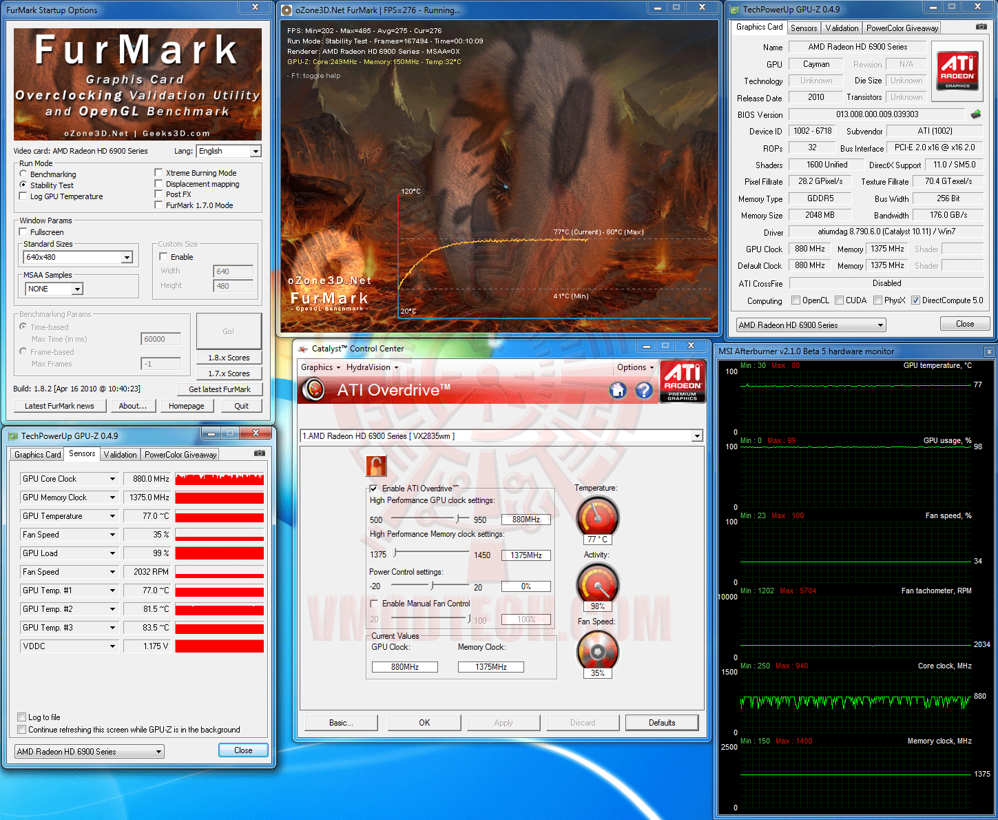The image size is (998, 820).
Task: Click ATI Radeon Premium Graphics logo in Catalyst
Action: pyautogui.click(x=682, y=381)
